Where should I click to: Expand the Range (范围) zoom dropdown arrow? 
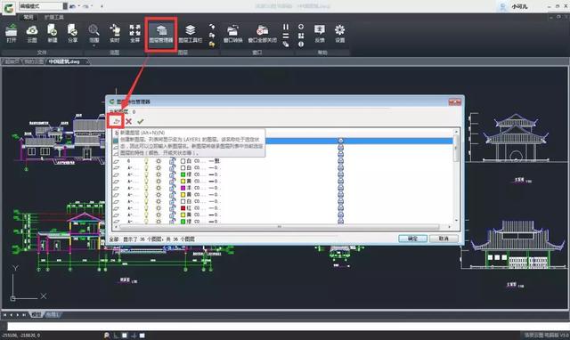(x=94, y=45)
